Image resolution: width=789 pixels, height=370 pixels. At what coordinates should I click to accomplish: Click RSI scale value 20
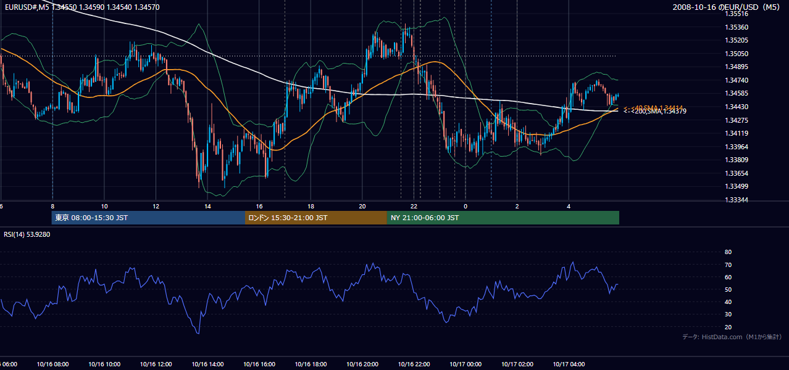[x=728, y=327]
